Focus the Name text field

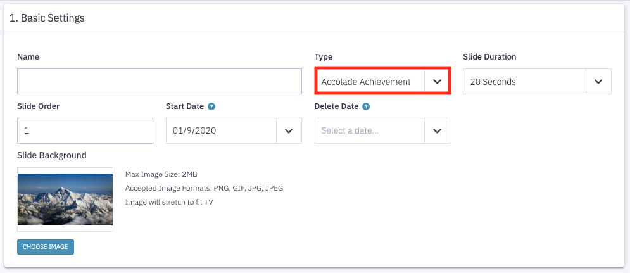160,82
